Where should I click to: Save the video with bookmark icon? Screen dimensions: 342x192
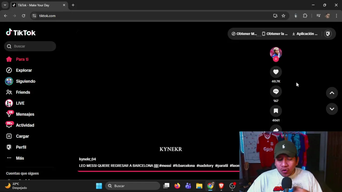pyautogui.click(x=276, y=111)
